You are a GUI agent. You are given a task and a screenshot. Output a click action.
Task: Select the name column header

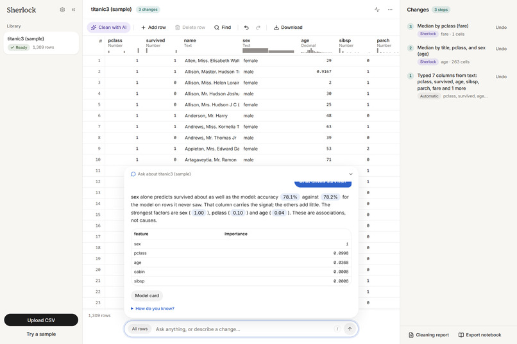click(211, 45)
